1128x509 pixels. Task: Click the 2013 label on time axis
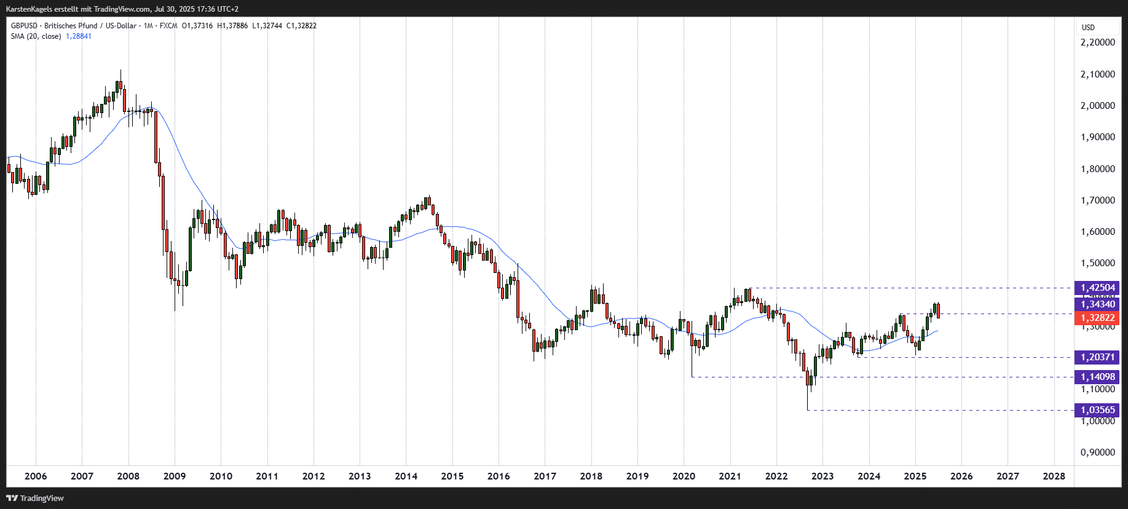360,476
